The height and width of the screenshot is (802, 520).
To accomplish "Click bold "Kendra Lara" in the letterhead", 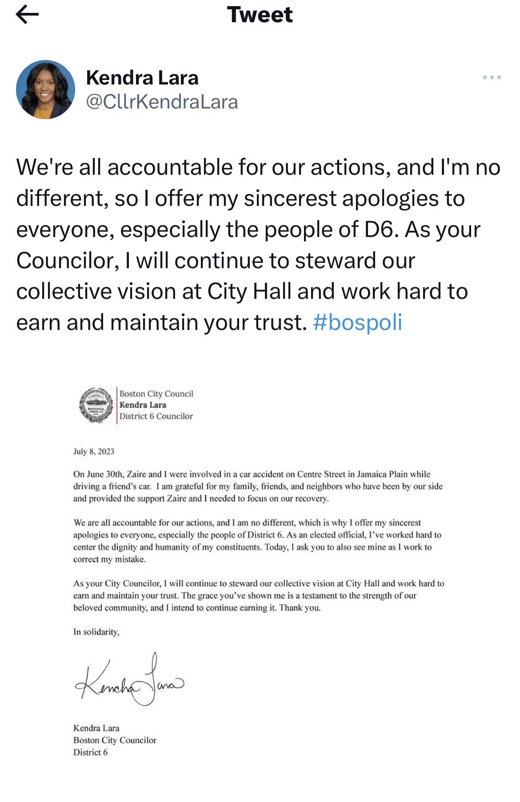I will [143, 405].
